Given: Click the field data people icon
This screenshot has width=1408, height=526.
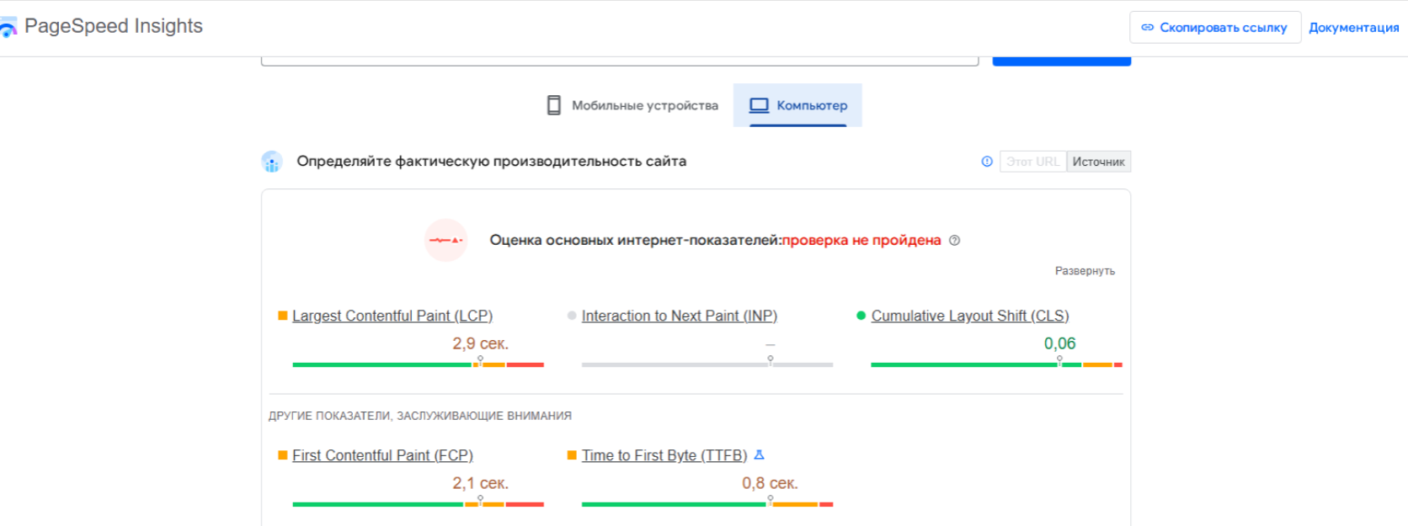Looking at the screenshot, I should pos(272,162).
